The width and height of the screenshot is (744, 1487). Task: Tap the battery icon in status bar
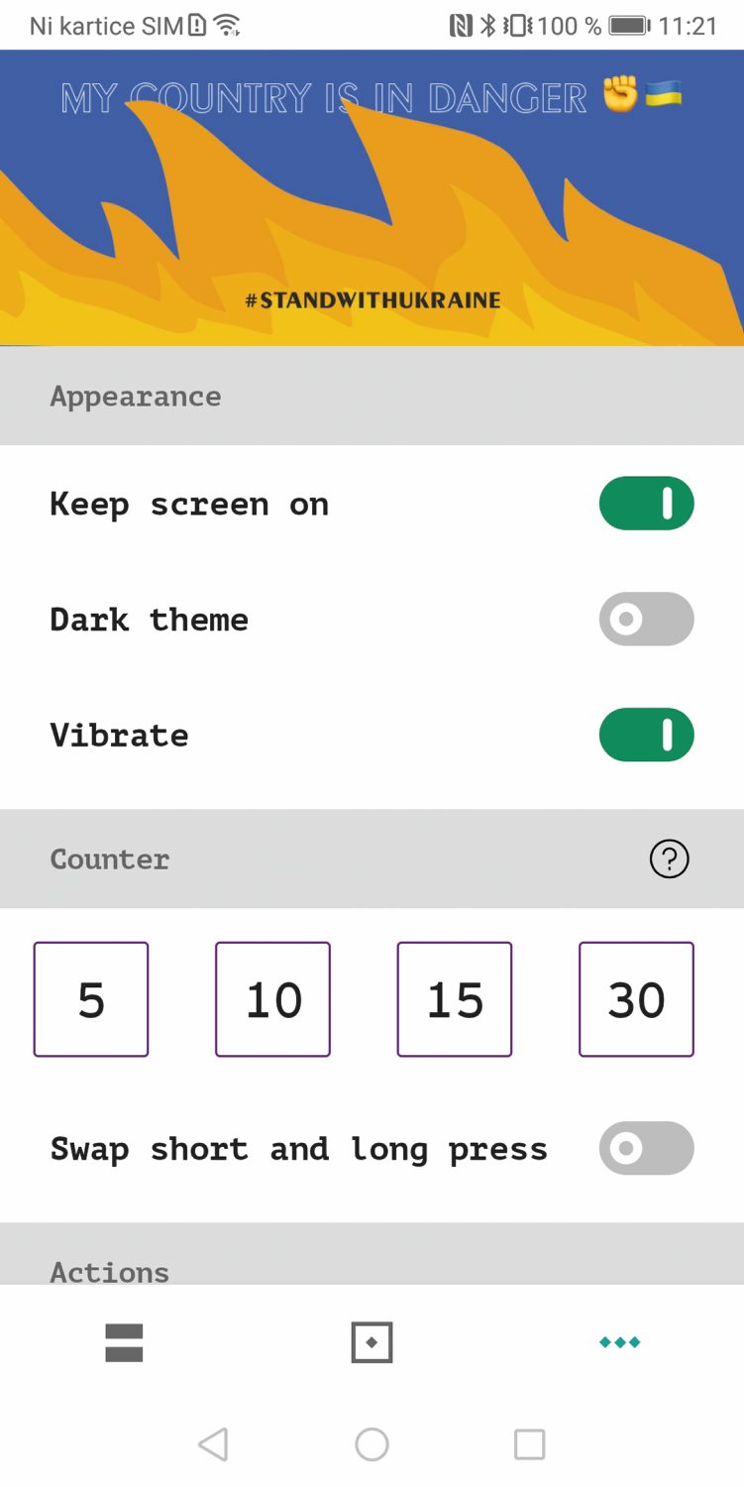629,26
